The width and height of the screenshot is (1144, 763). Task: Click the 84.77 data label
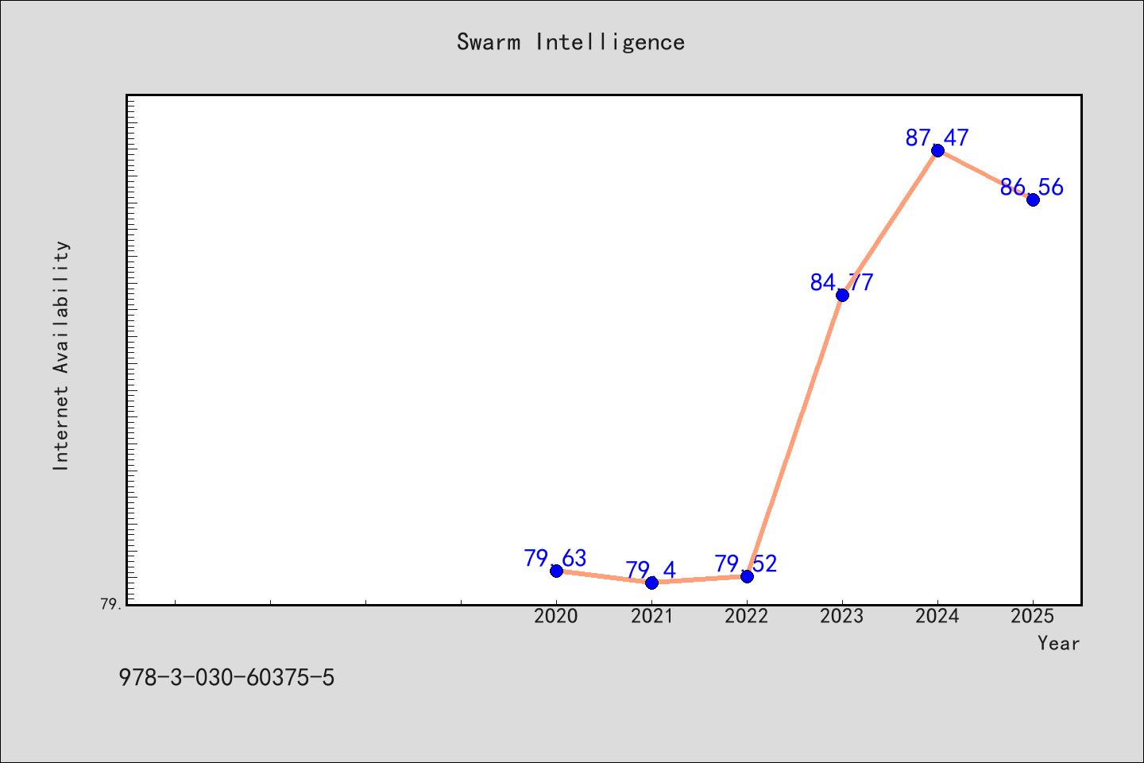842,282
